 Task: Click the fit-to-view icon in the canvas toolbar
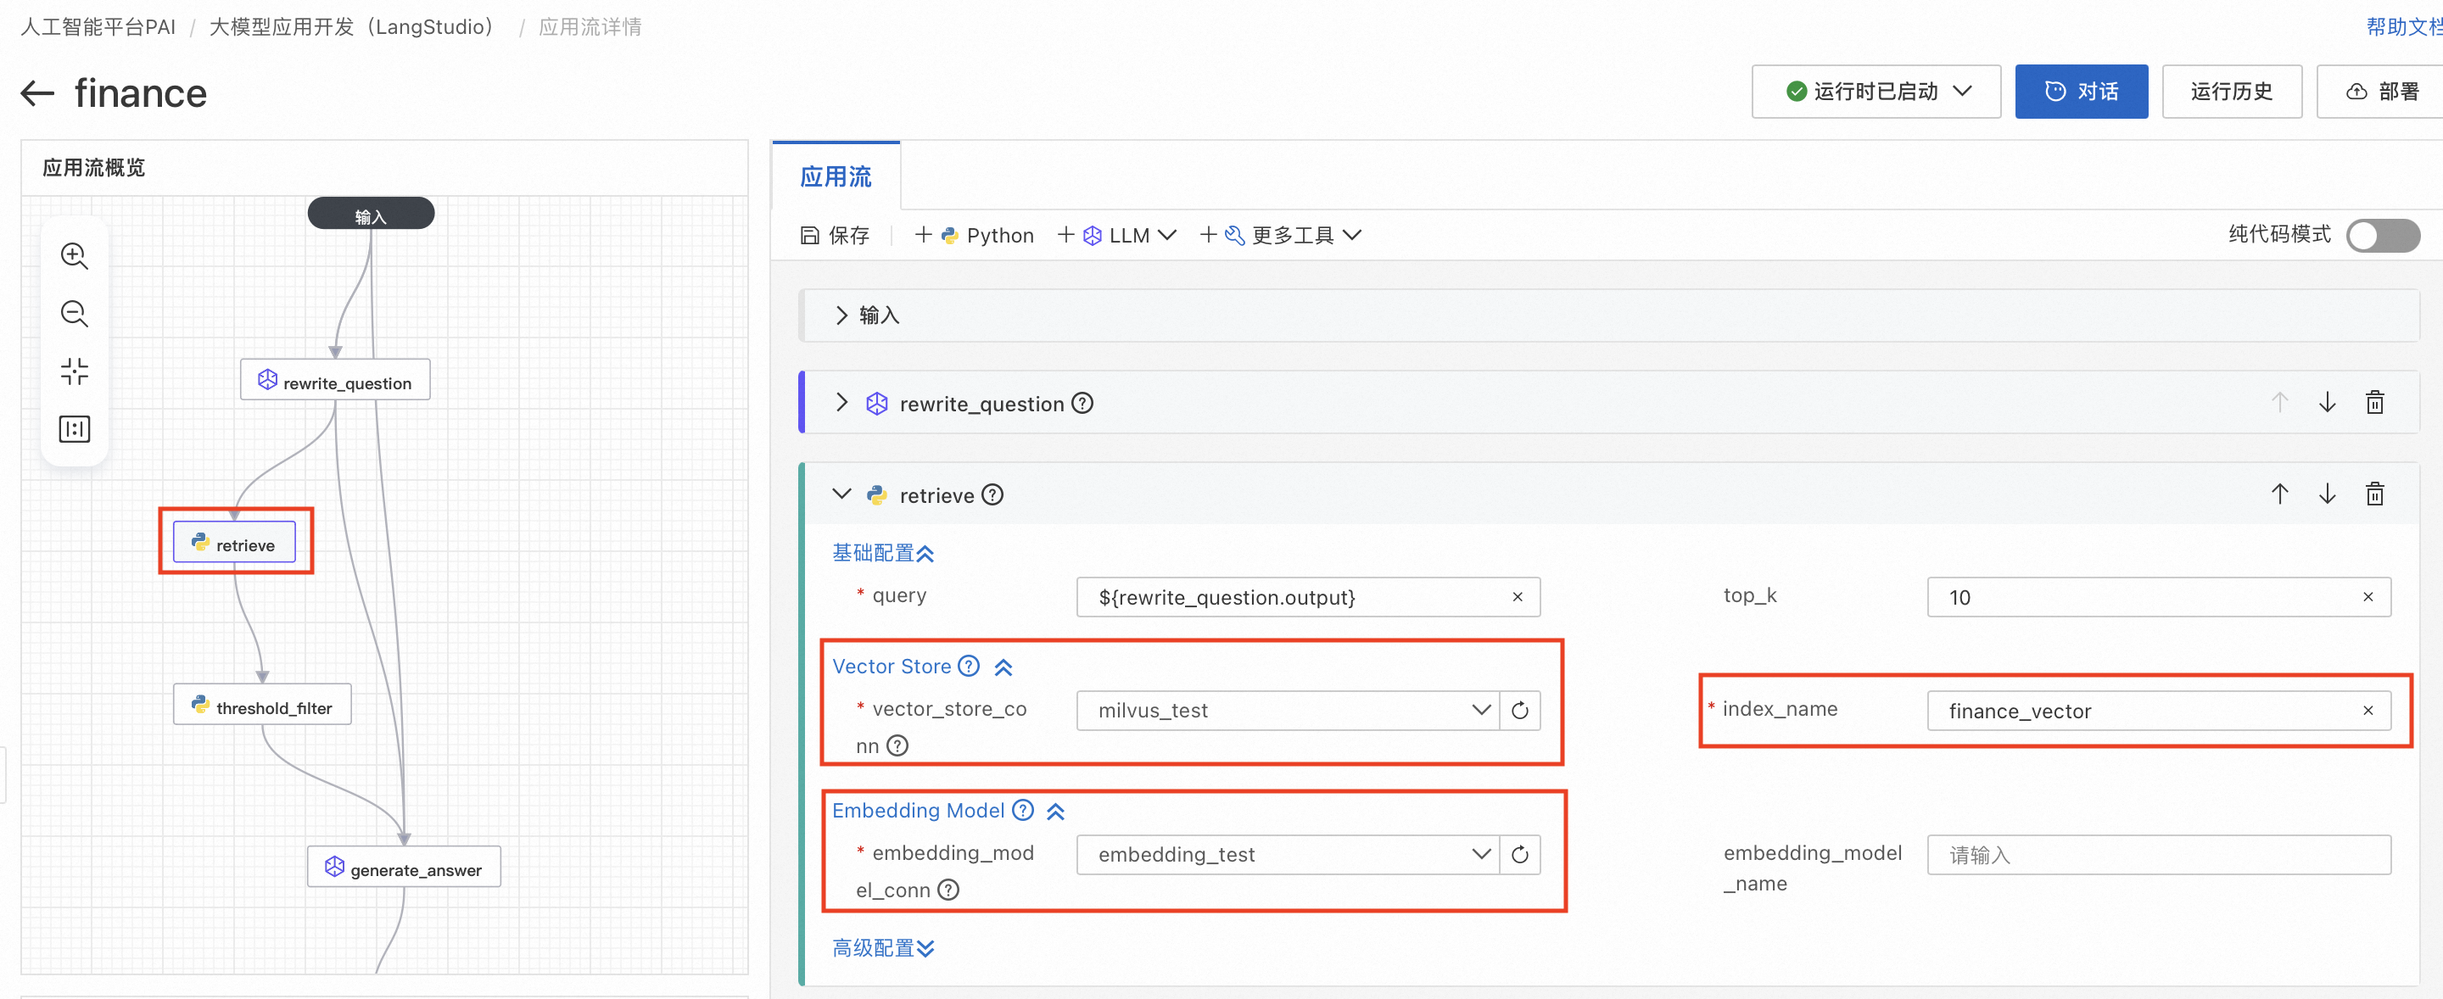click(x=74, y=371)
